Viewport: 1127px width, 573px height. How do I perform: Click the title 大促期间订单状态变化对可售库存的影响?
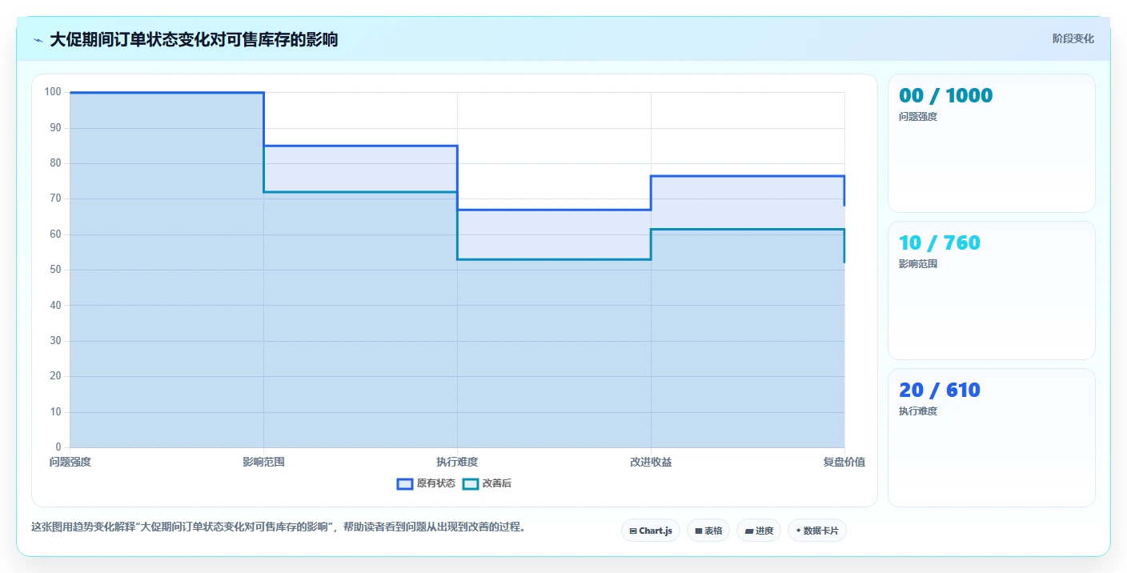point(194,39)
